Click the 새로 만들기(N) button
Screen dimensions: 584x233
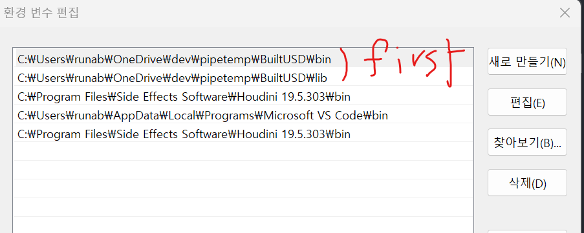[527, 61]
